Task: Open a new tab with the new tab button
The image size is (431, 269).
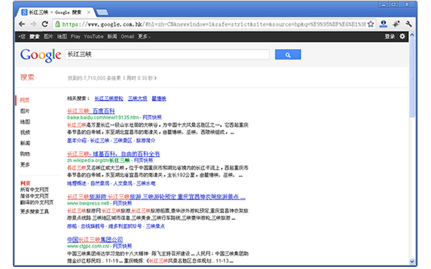Action: tap(102, 12)
